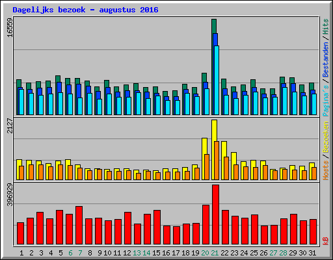Click the tallest red kB bar on day 21
The height and width of the screenshot is (260, 333).
(215, 214)
